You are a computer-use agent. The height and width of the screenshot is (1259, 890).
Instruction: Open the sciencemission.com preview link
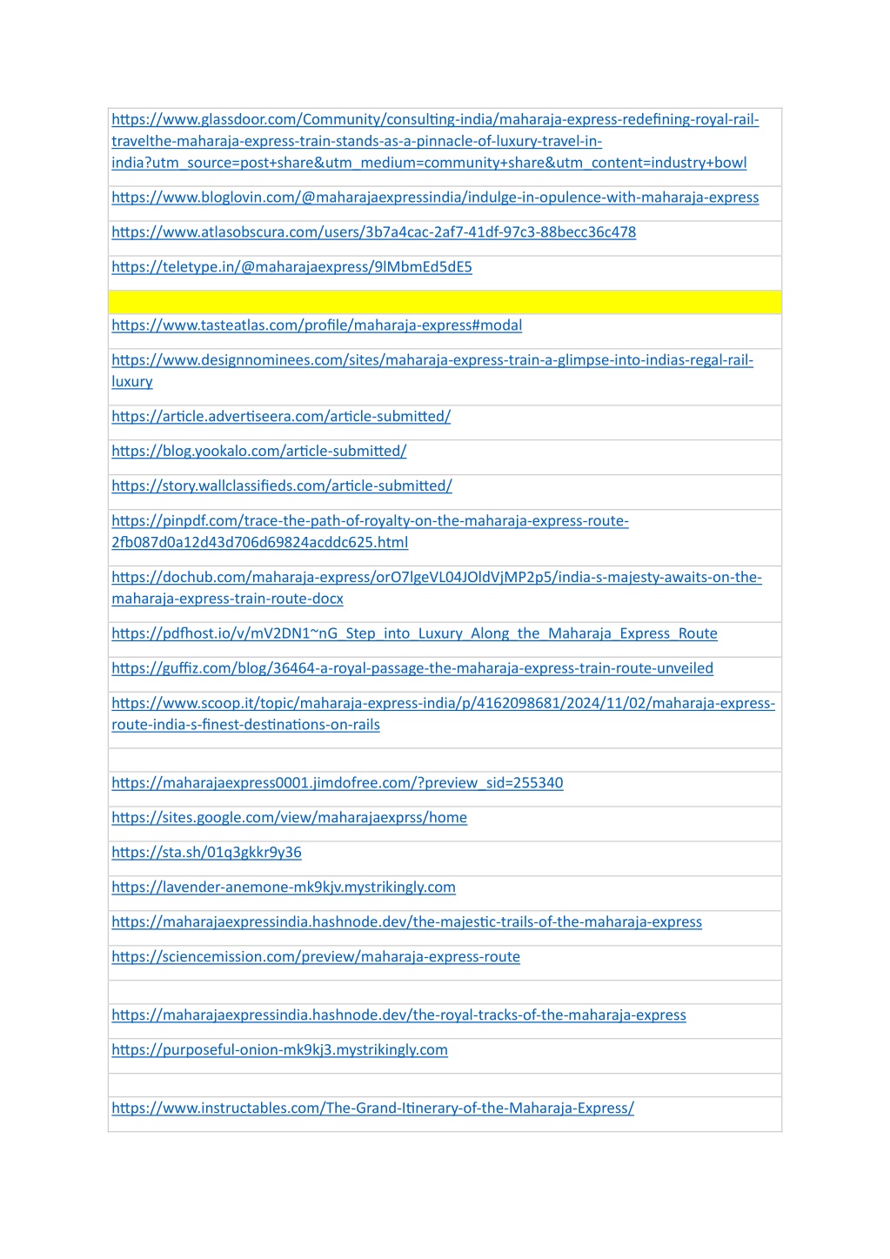(316, 957)
